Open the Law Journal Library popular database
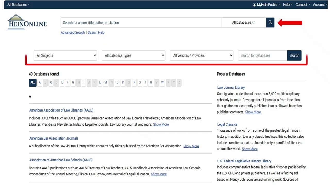Image resolution: width=330 pixels, height=185 pixels. [231, 87]
